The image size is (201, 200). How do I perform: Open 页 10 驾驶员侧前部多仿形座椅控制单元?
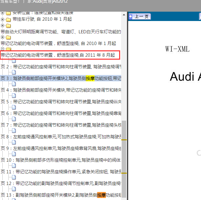click(61, 160)
